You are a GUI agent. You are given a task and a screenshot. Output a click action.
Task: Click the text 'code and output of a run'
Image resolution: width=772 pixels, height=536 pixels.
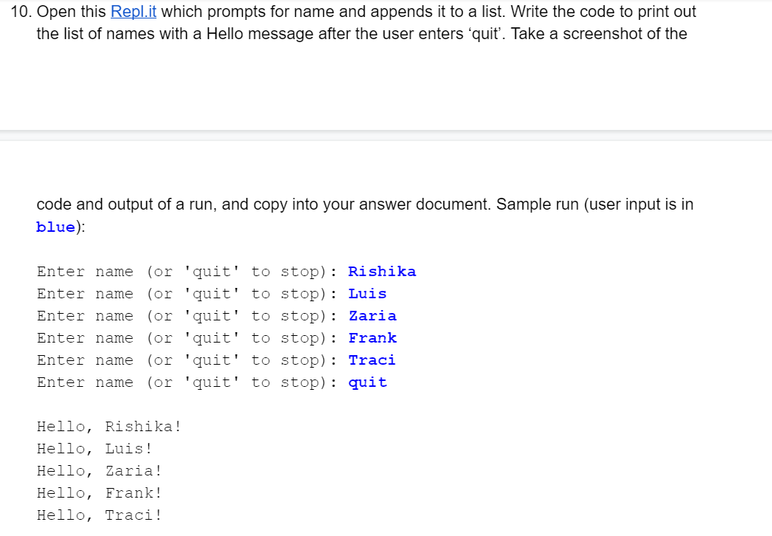(x=126, y=205)
